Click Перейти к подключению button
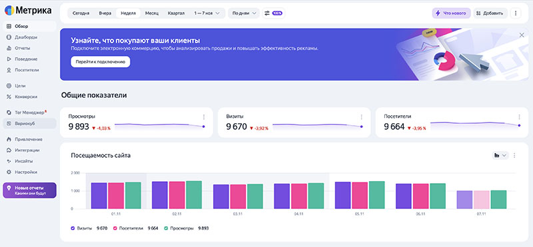Image resolution: width=533 pixels, height=247 pixels. [x=101, y=62]
